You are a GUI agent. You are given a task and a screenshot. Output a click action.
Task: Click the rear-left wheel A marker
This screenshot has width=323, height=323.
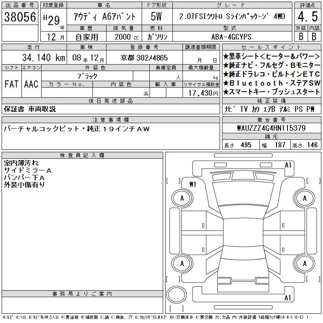point(182,264)
